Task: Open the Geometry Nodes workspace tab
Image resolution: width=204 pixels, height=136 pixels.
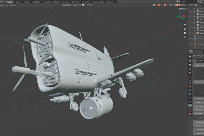Action: coord(99,2)
